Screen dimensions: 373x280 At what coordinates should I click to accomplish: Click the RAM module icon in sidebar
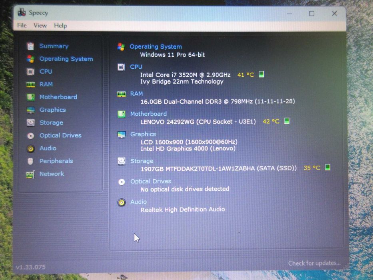[30, 84]
